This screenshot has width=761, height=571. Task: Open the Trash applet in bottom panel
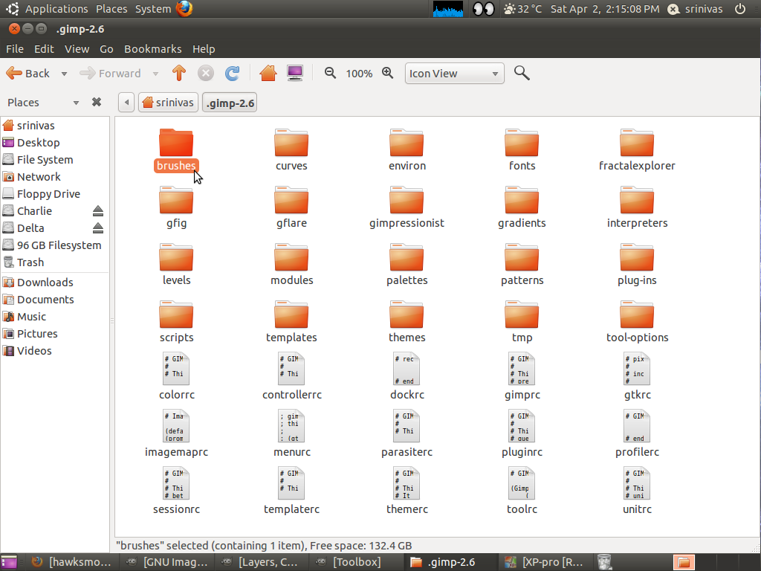click(x=604, y=562)
